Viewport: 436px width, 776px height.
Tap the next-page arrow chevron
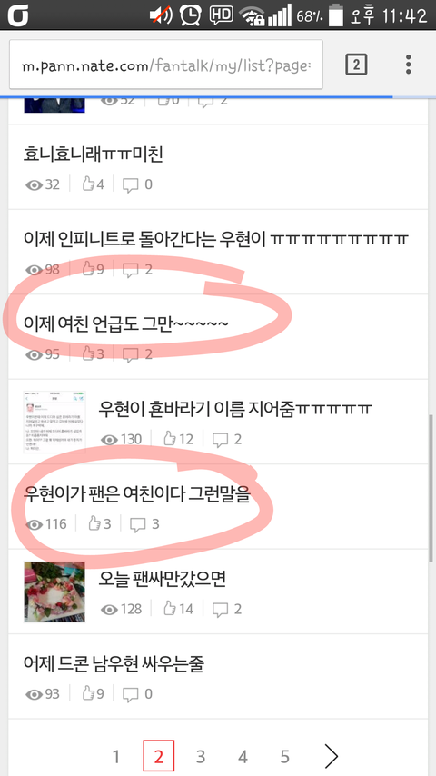(x=331, y=756)
